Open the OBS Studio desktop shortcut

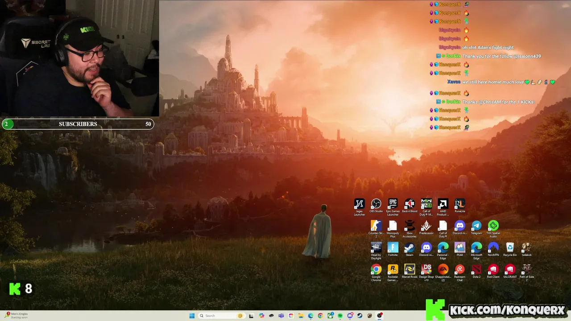point(376,206)
